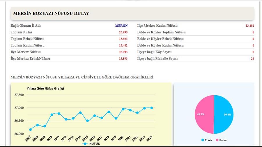
Task: Click the 2015 data point on line chart
Action: 87,121
